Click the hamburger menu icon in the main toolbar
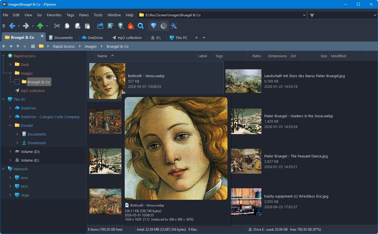This screenshot has height=234, width=378. tap(4, 26)
